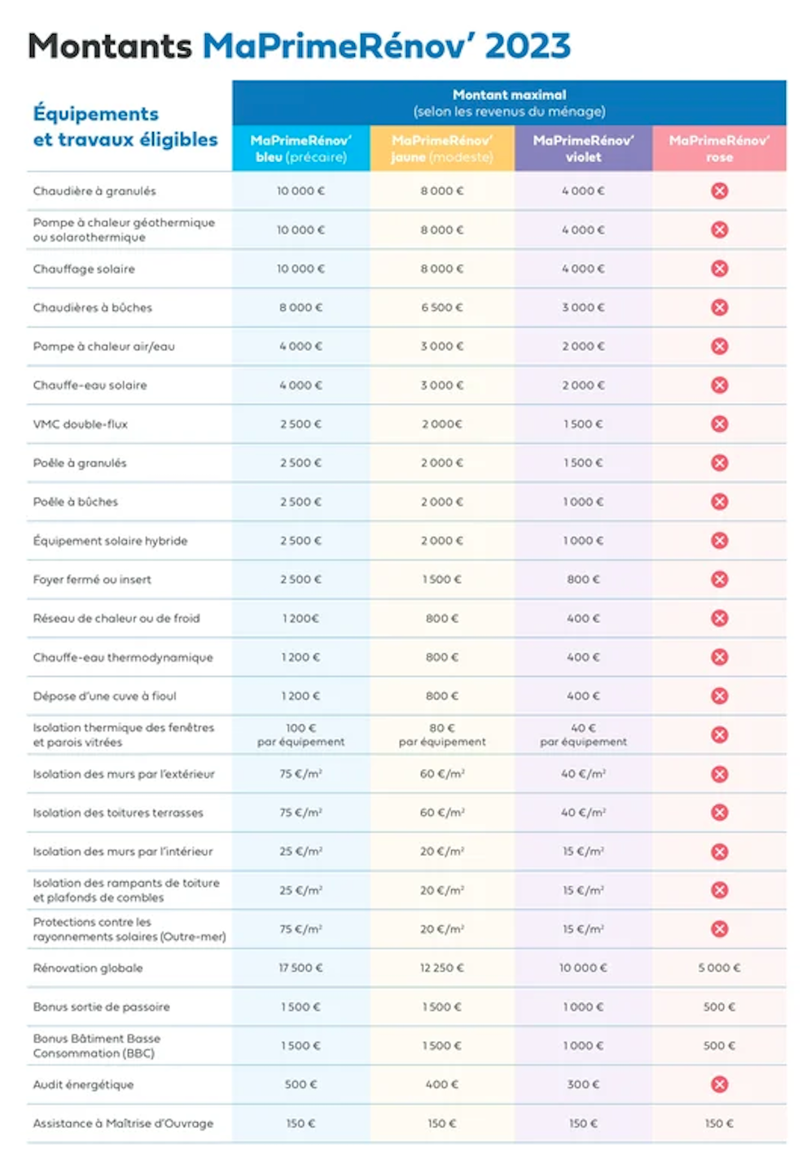Click the red X icon for Pompe à chaleur air/eau
The height and width of the screenshot is (1168, 811).
(x=719, y=346)
